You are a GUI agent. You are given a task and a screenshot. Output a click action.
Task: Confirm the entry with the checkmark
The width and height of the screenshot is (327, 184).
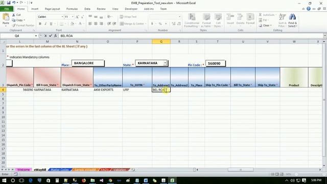coord(51,36)
